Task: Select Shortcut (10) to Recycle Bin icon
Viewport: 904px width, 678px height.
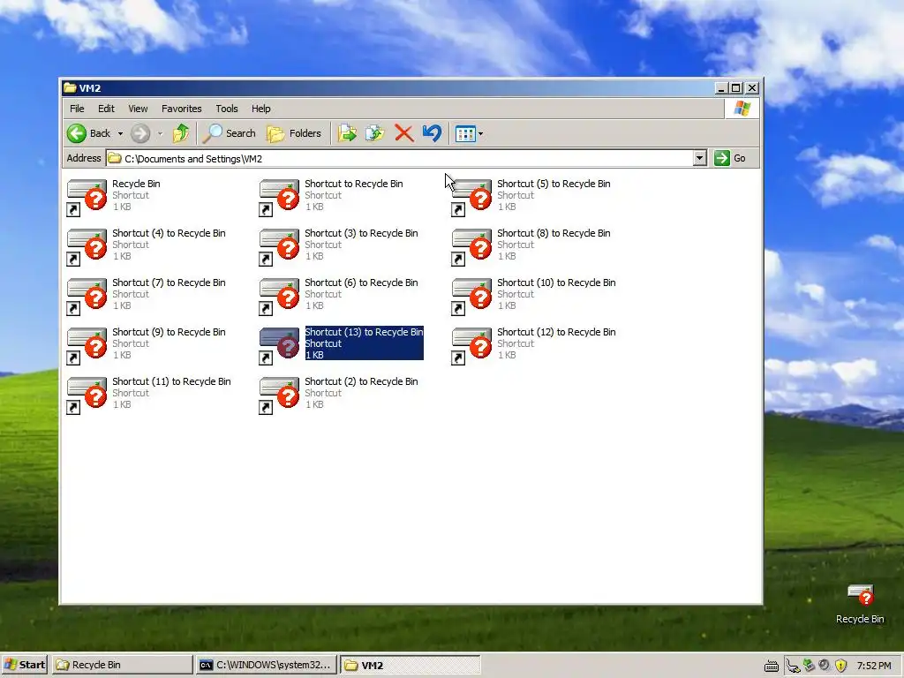Action: [471, 297]
